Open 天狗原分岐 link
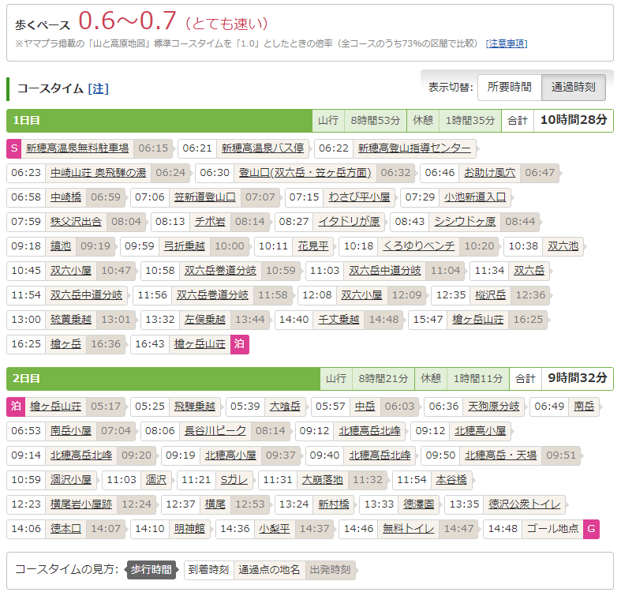The width and height of the screenshot is (621, 596). pyautogui.click(x=493, y=407)
